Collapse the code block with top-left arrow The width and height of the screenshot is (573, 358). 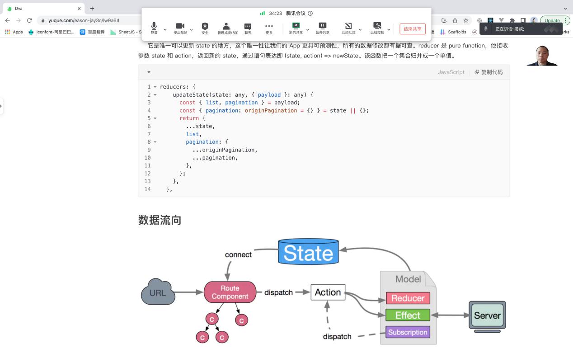(x=149, y=72)
